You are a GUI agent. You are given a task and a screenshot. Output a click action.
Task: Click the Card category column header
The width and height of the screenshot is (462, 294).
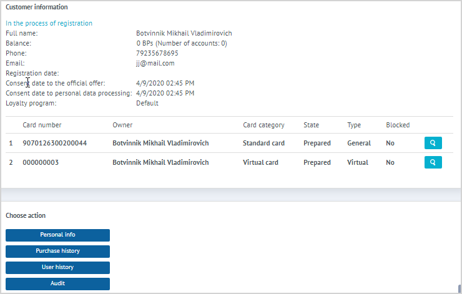[x=263, y=125]
